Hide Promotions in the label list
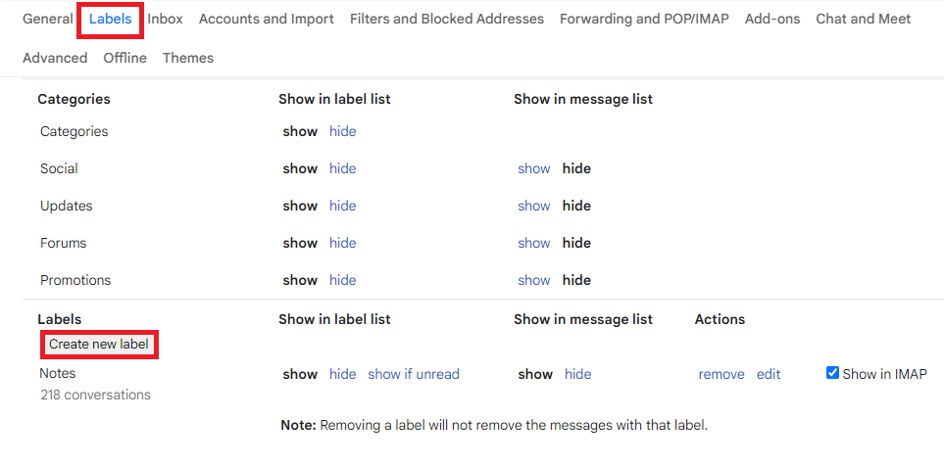Image resolution: width=944 pixels, height=466 pixels. coord(343,280)
